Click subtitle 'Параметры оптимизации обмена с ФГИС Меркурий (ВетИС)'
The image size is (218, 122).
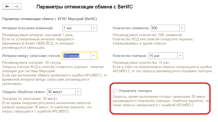[x=49, y=19]
